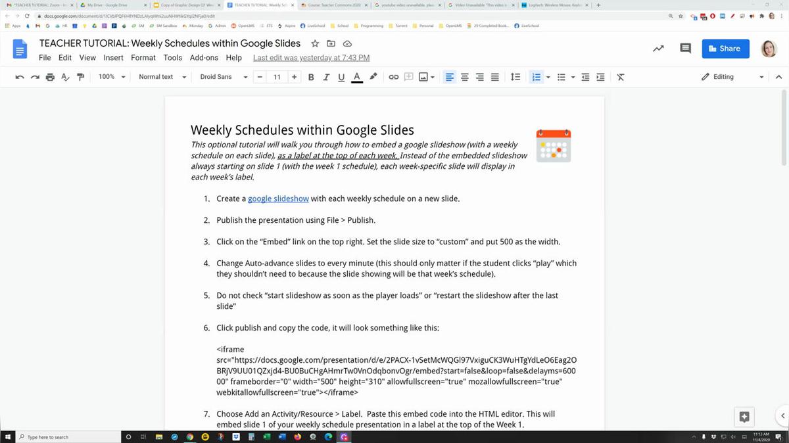Select Left align
Viewport: 789px width, 443px height.
click(x=450, y=77)
